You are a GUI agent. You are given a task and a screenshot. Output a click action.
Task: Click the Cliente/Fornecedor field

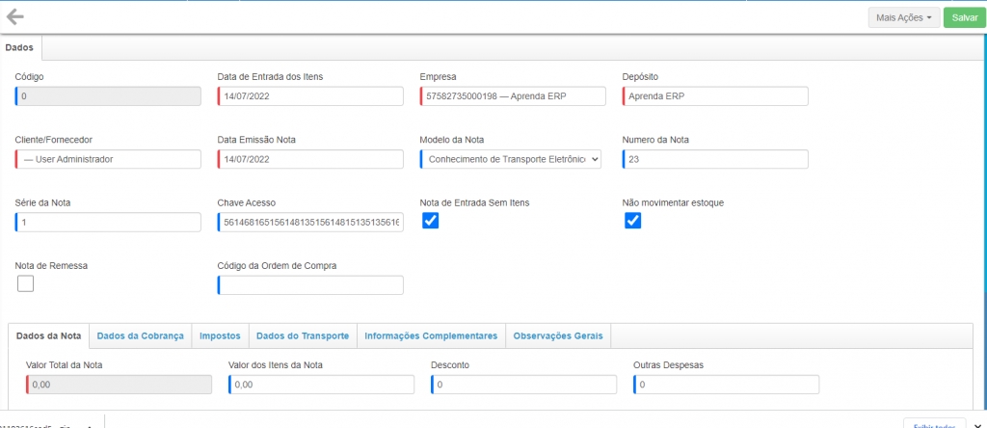tap(108, 159)
